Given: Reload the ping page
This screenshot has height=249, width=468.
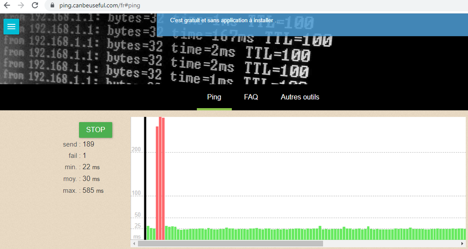Looking at the screenshot, I should point(35,6).
